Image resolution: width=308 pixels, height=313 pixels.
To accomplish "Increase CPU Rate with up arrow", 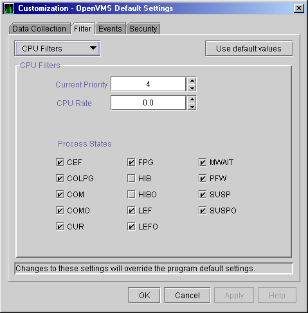I will click(192, 100).
